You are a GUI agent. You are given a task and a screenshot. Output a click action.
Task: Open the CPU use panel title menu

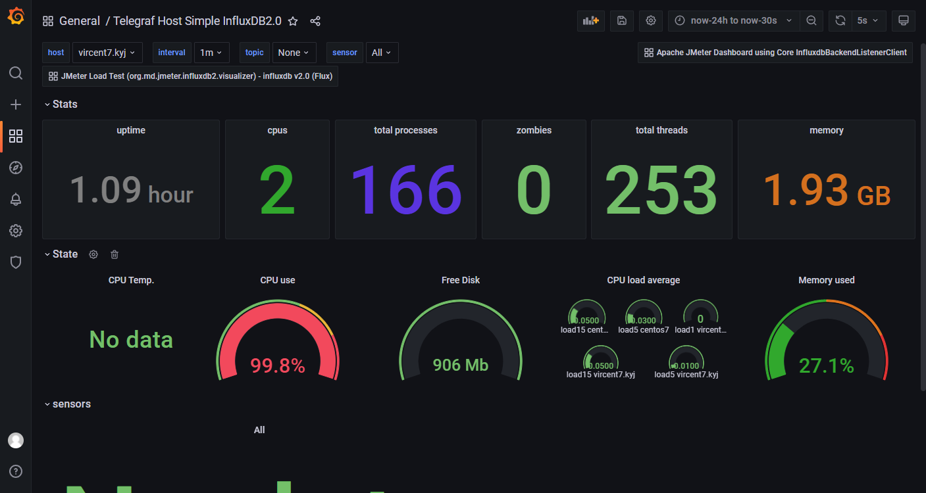coord(278,280)
